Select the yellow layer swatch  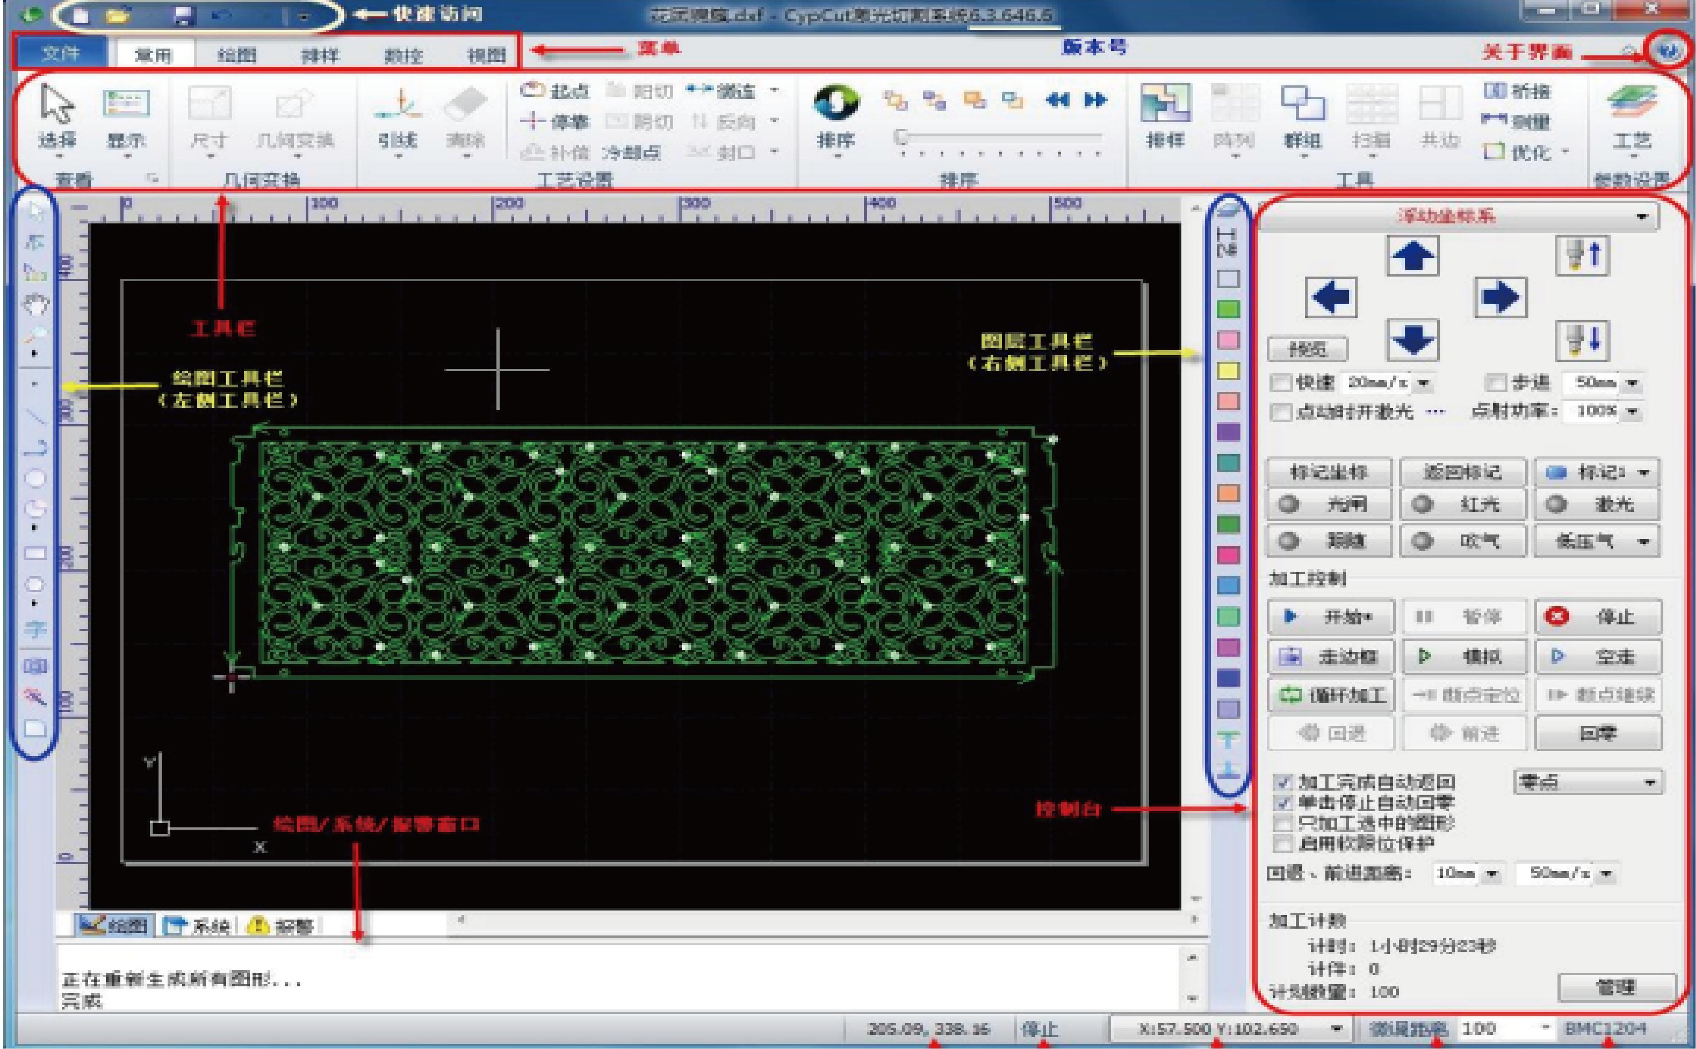click(x=1228, y=371)
